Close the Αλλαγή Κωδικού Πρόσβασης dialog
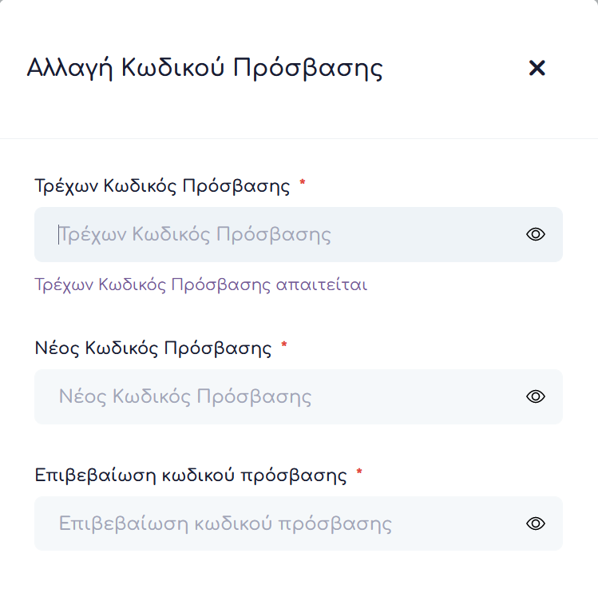The width and height of the screenshot is (598, 613). [x=537, y=69]
